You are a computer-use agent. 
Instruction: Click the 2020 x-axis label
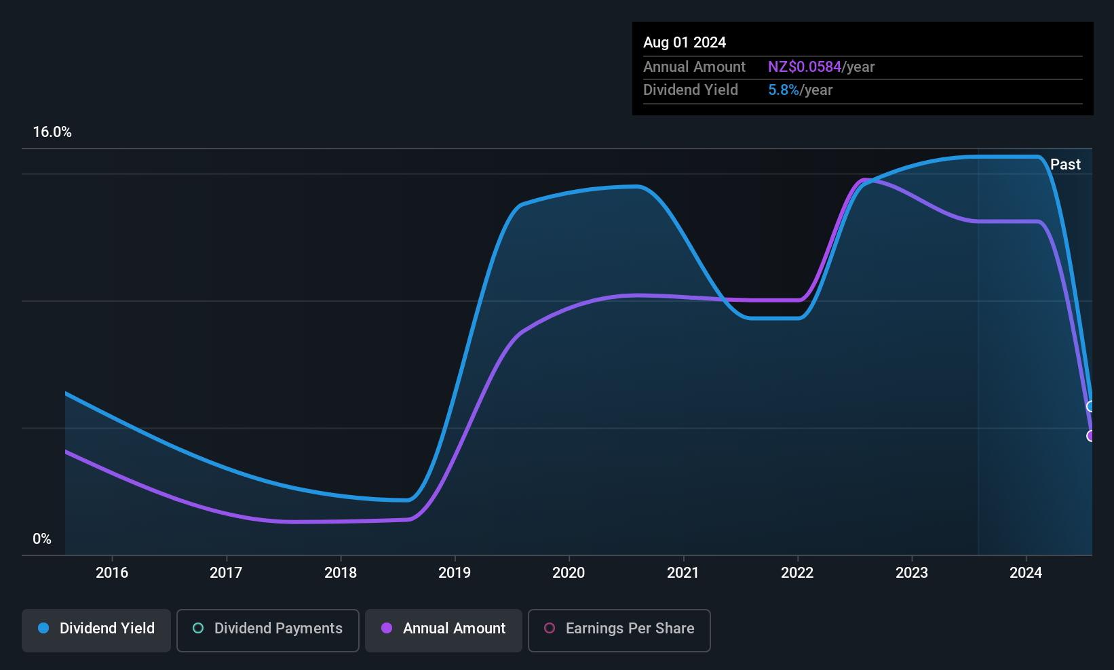tap(569, 573)
